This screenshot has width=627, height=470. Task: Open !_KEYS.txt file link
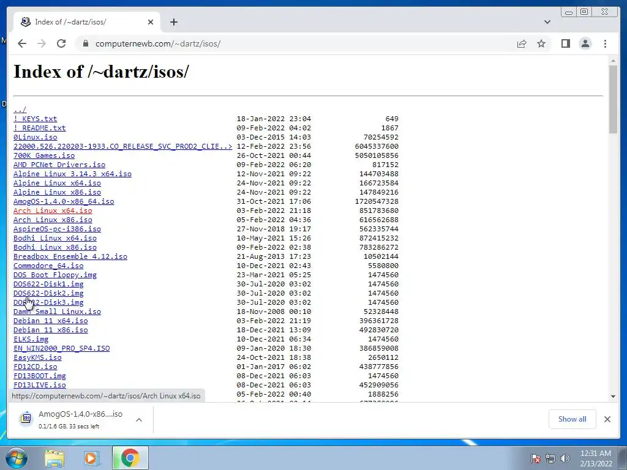coord(35,119)
